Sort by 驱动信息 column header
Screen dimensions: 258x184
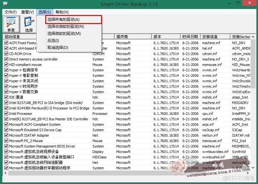pos(20,36)
